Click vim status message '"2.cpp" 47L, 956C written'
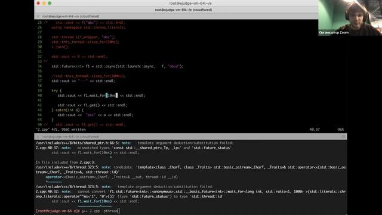 pos(61,130)
